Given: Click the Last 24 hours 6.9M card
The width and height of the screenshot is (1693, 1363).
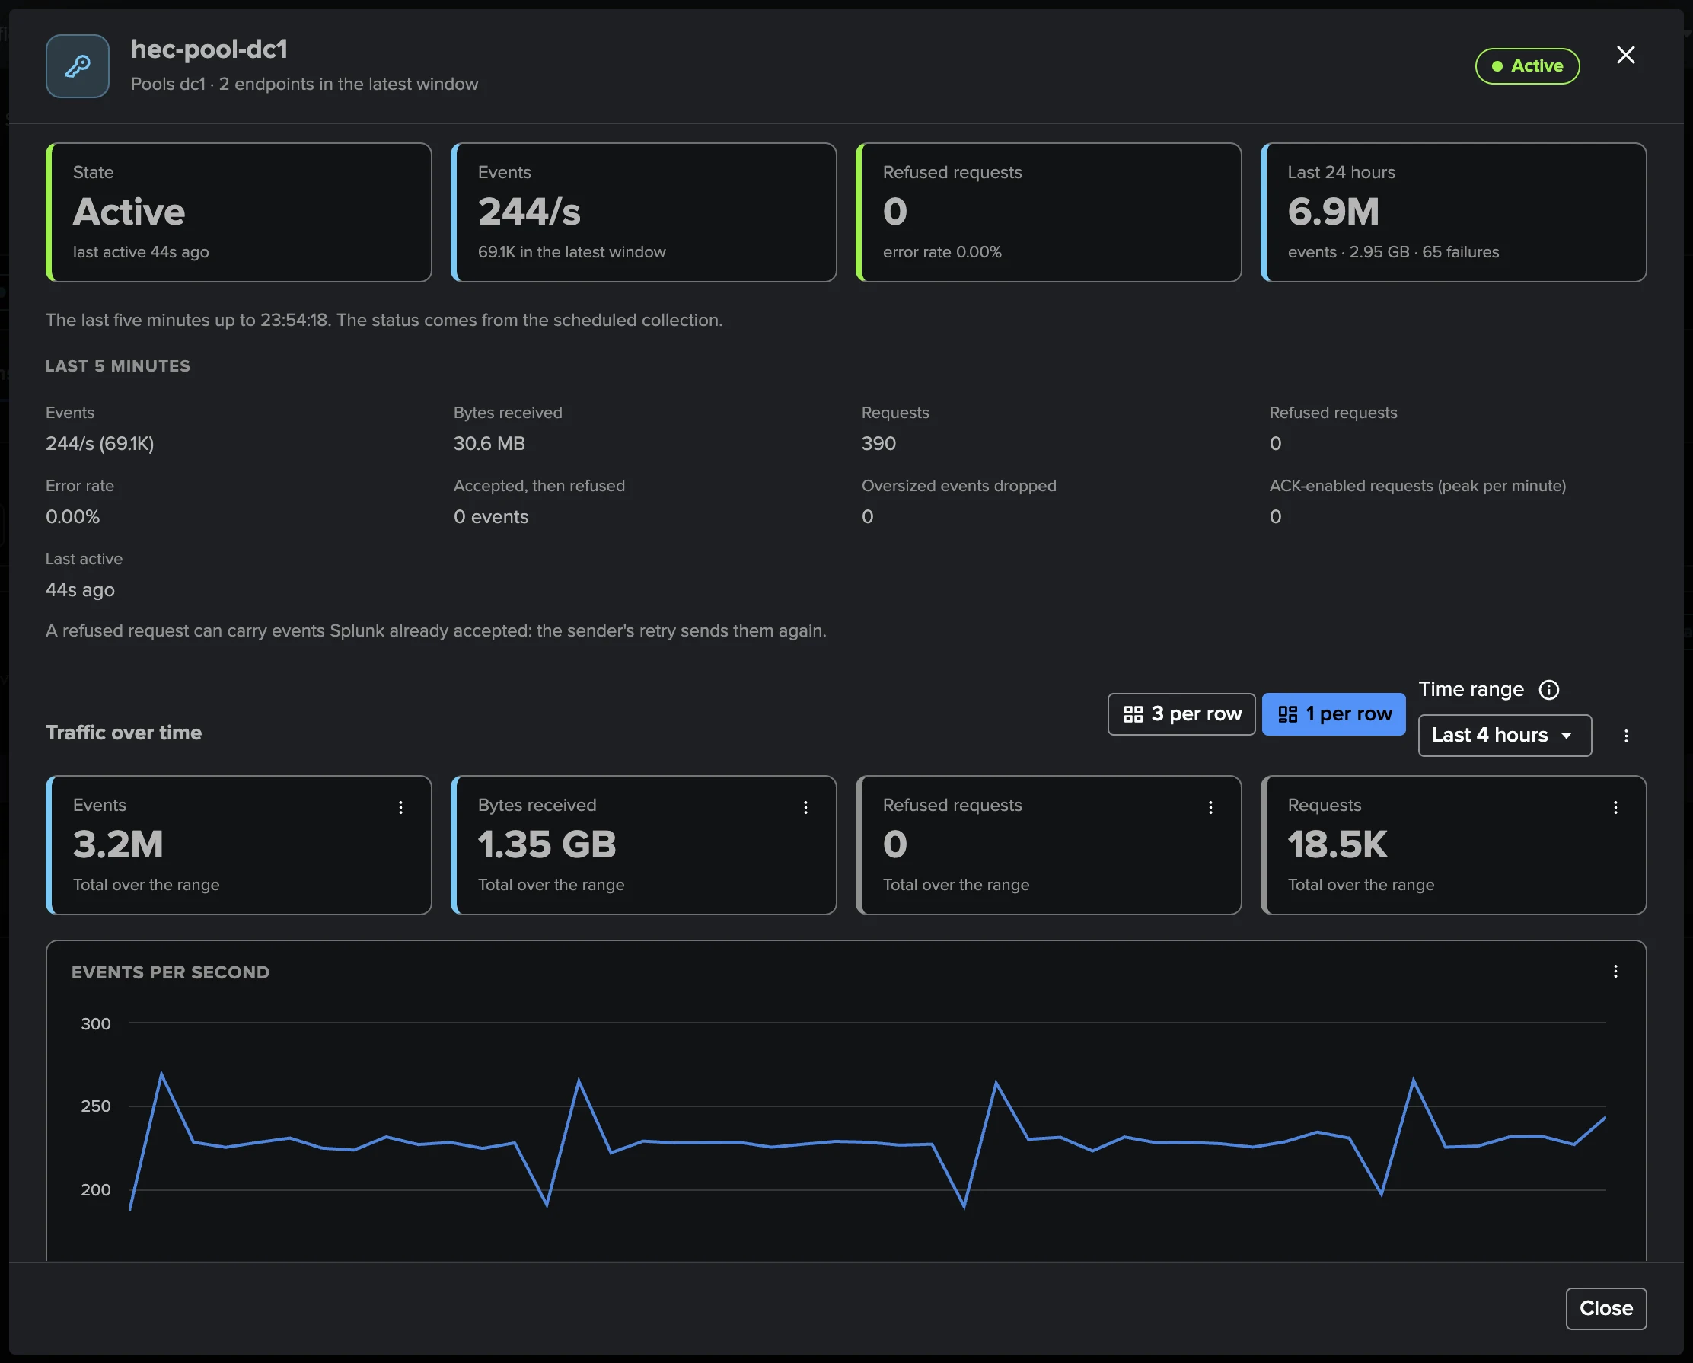Looking at the screenshot, I should tap(1452, 212).
